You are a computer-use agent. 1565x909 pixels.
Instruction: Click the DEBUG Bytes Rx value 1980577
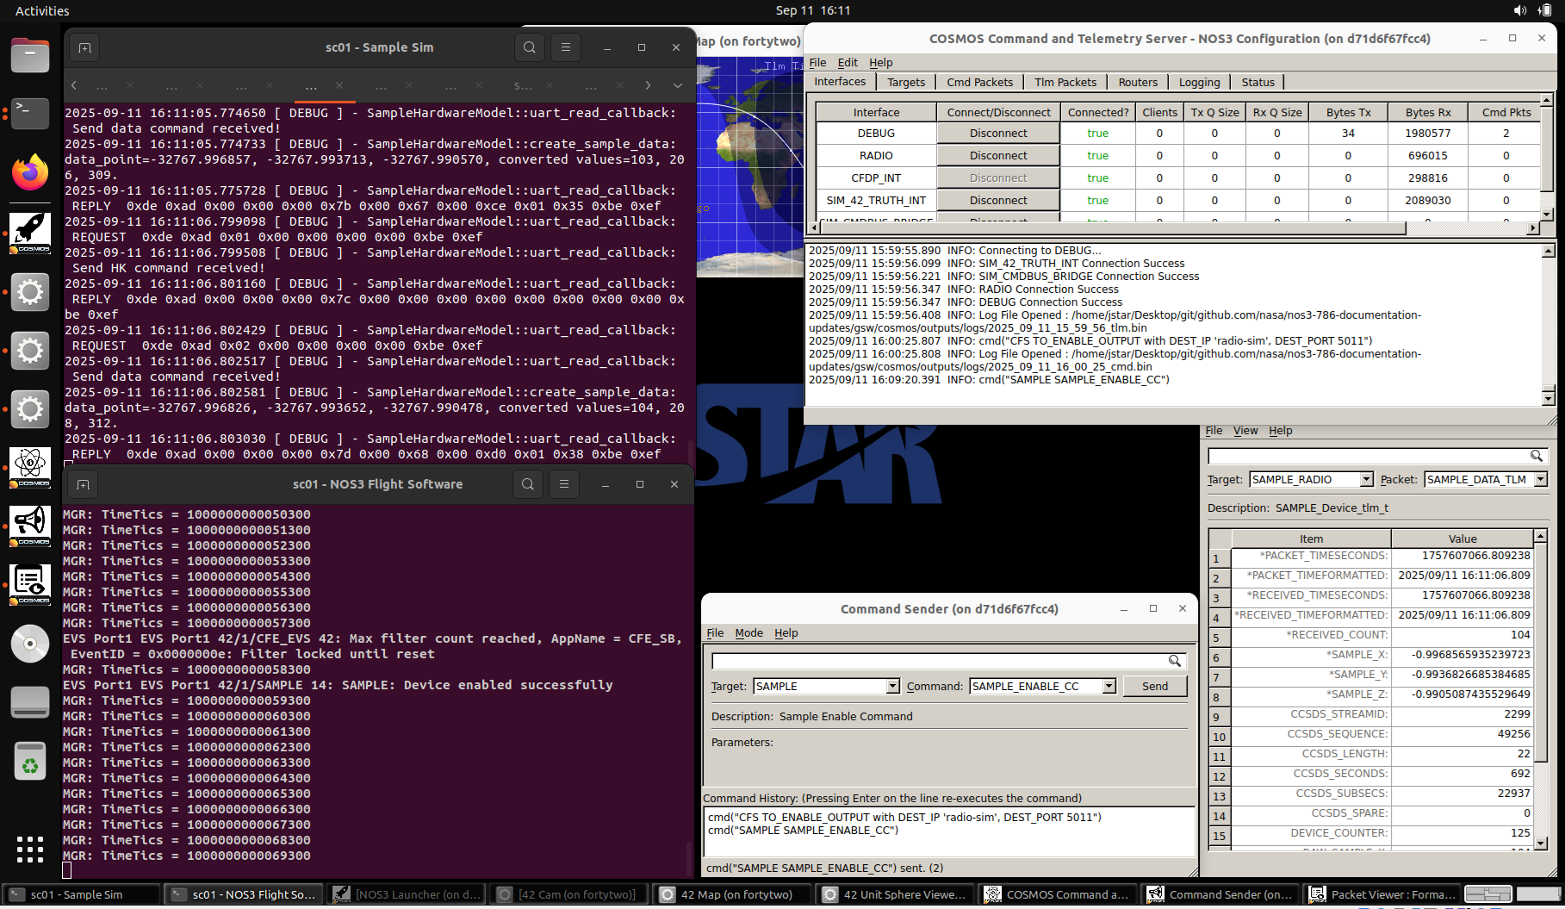pos(1428,134)
